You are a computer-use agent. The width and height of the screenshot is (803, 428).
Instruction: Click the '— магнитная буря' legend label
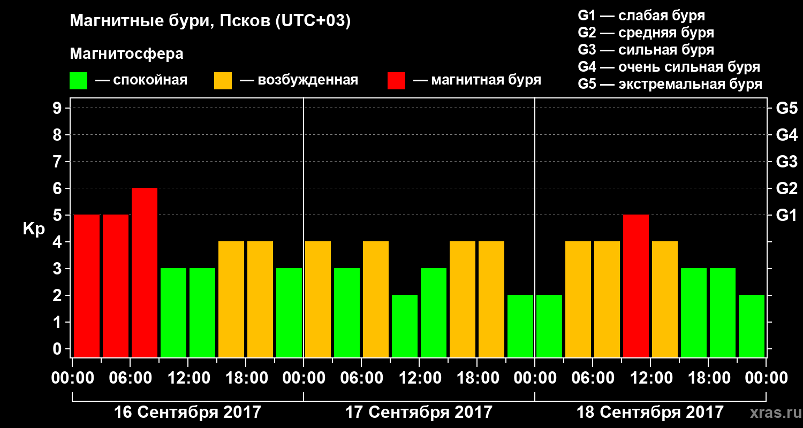(x=478, y=81)
